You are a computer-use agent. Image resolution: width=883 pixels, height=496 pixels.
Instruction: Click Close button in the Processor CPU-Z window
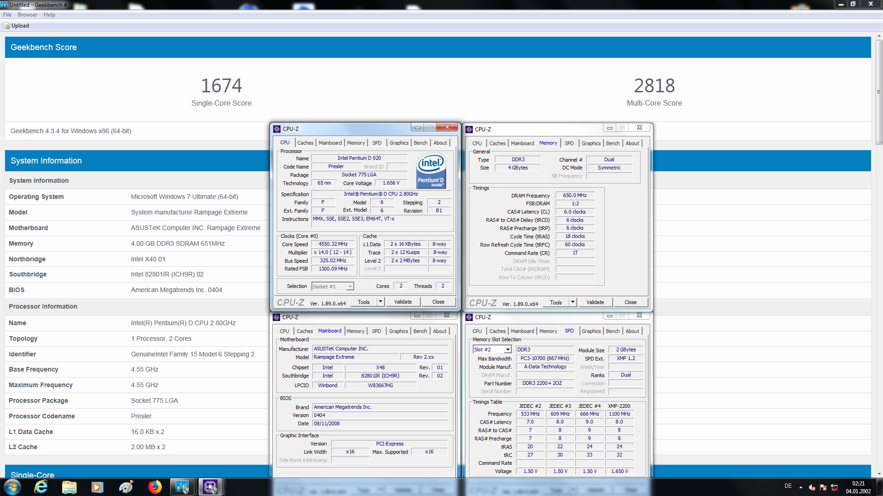[438, 302]
